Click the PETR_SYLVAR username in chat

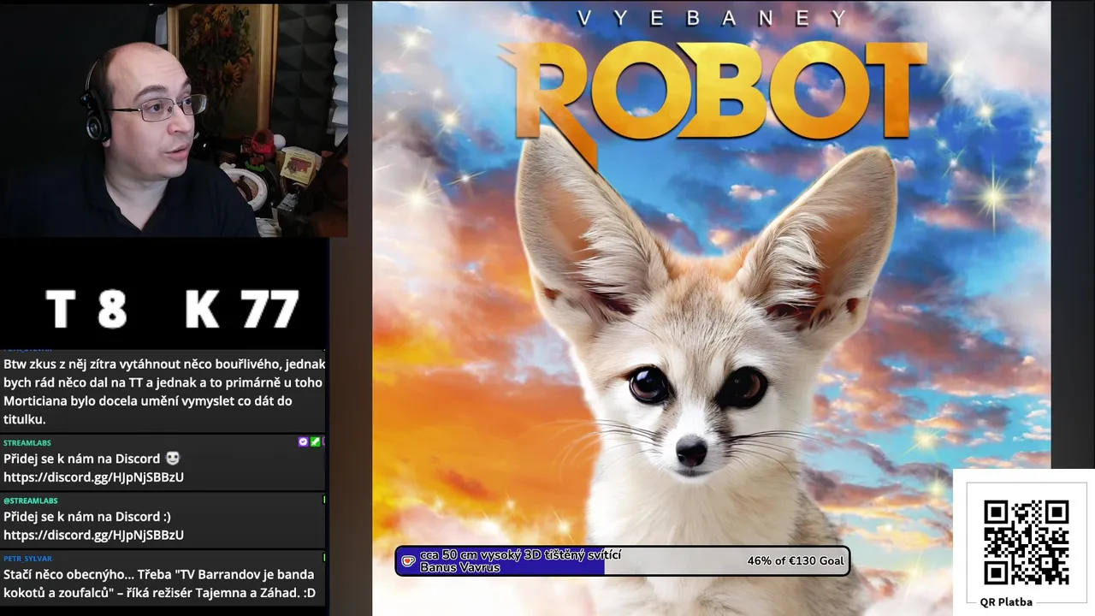27,559
